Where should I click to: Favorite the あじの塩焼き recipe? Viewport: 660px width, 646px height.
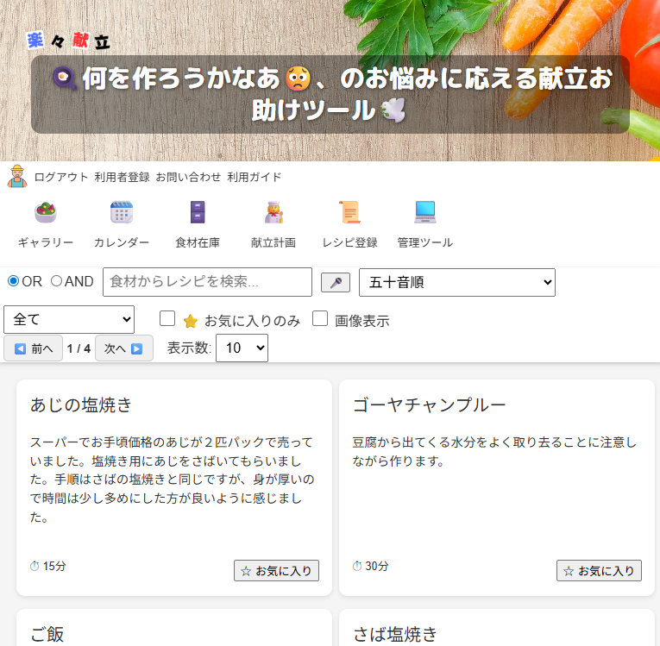pos(277,571)
